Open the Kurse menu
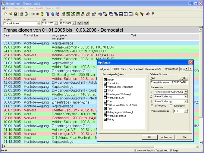This screenshot has height=153, width=204. click(x=30, y=8)
